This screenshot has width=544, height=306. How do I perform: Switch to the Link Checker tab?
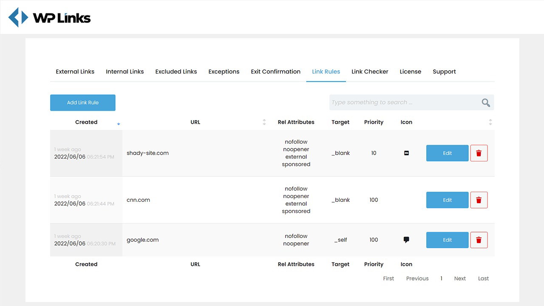click(x=370, y=71)
